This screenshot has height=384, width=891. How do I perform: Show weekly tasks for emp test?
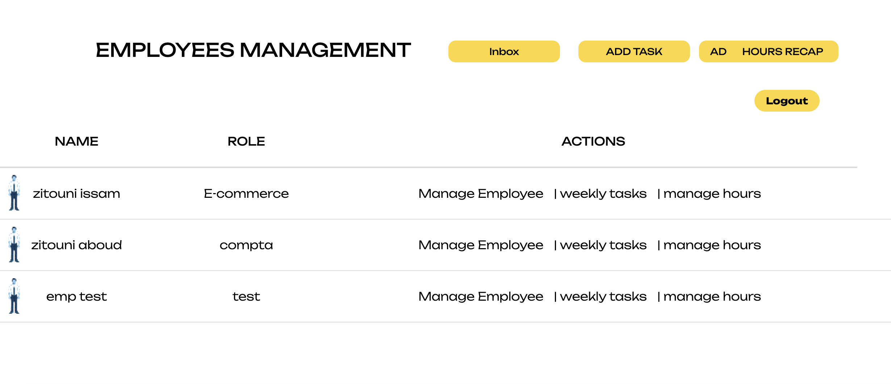(603, 296)
